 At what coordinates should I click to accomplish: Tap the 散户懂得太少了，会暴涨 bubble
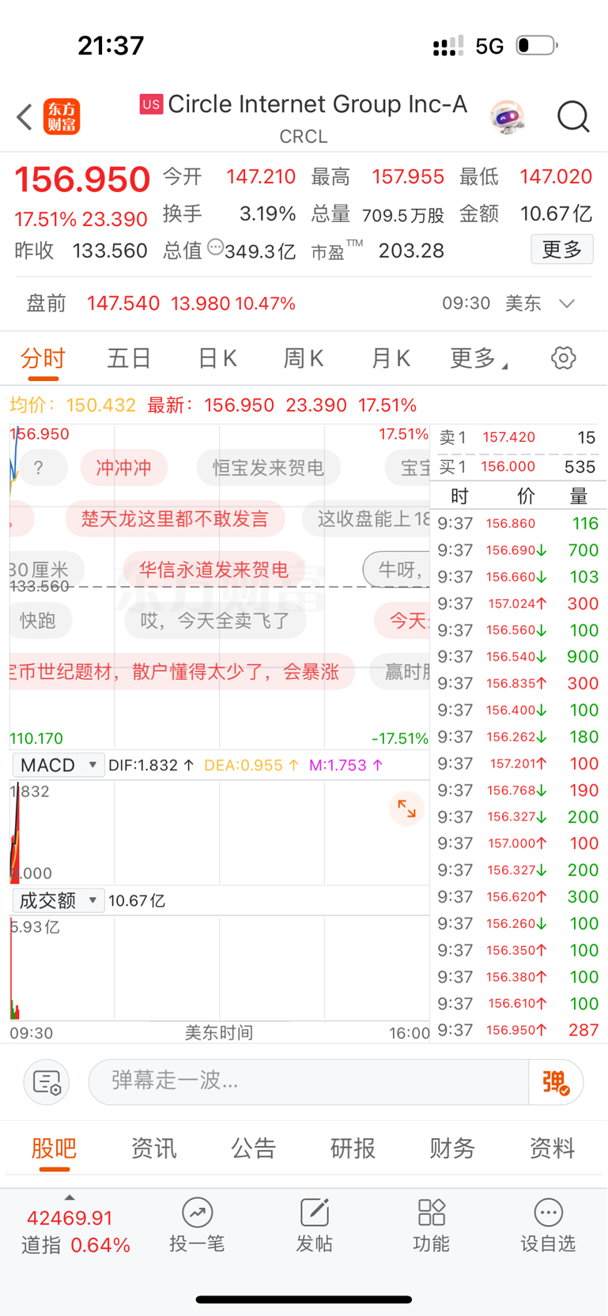pos(182,671)
